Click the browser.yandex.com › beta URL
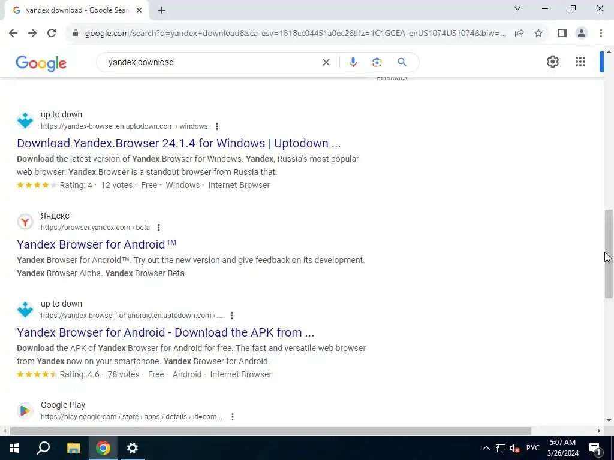 coord(95,228)
